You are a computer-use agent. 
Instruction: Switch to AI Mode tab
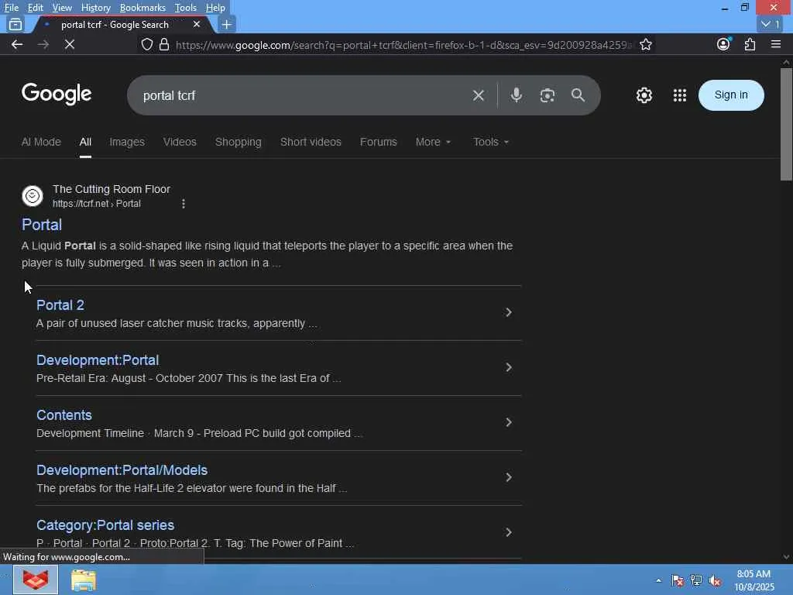pyautogui.click(x=41, y=142)
